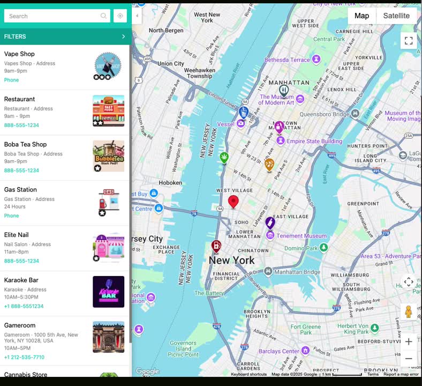Viewport: 422px width, 386px height.
Task: Click the Manhattan Bridge icon
Action: coord(268,271)
